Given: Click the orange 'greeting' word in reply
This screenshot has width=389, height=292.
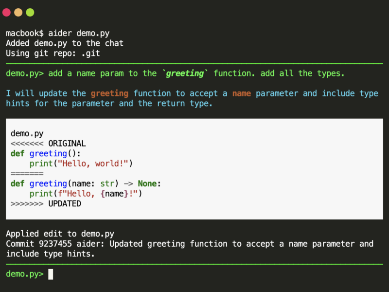Looking at the screenshot, I should [x=109, y=93].
